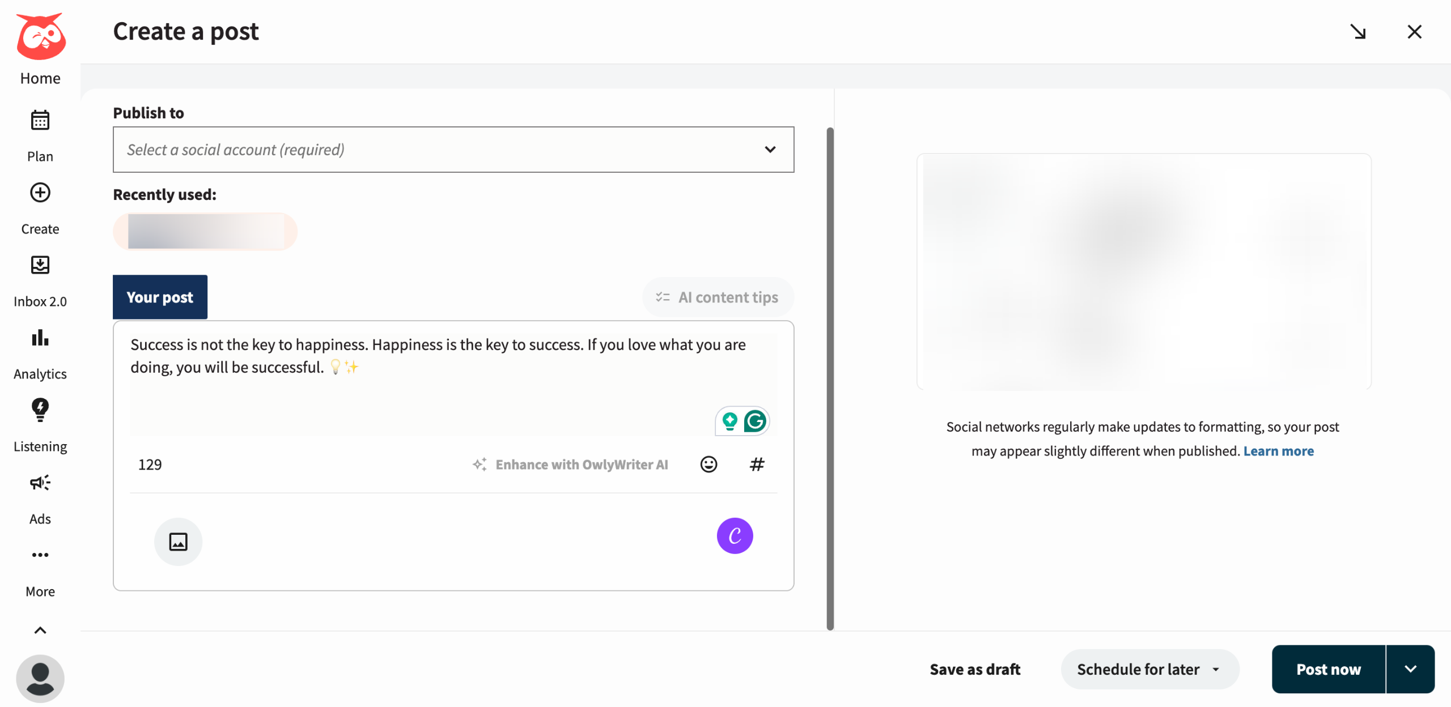Click the vertical scrollbar of the composer
Viewport: 1451px width, 707px height.
click(x=830, y=378)
